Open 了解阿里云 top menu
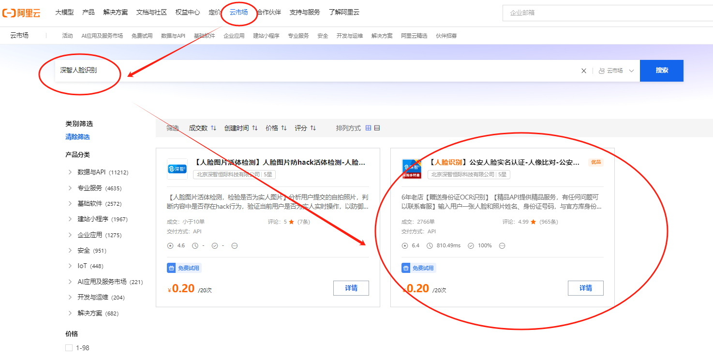Screen dimensions: 713x356 click(344, 13)
